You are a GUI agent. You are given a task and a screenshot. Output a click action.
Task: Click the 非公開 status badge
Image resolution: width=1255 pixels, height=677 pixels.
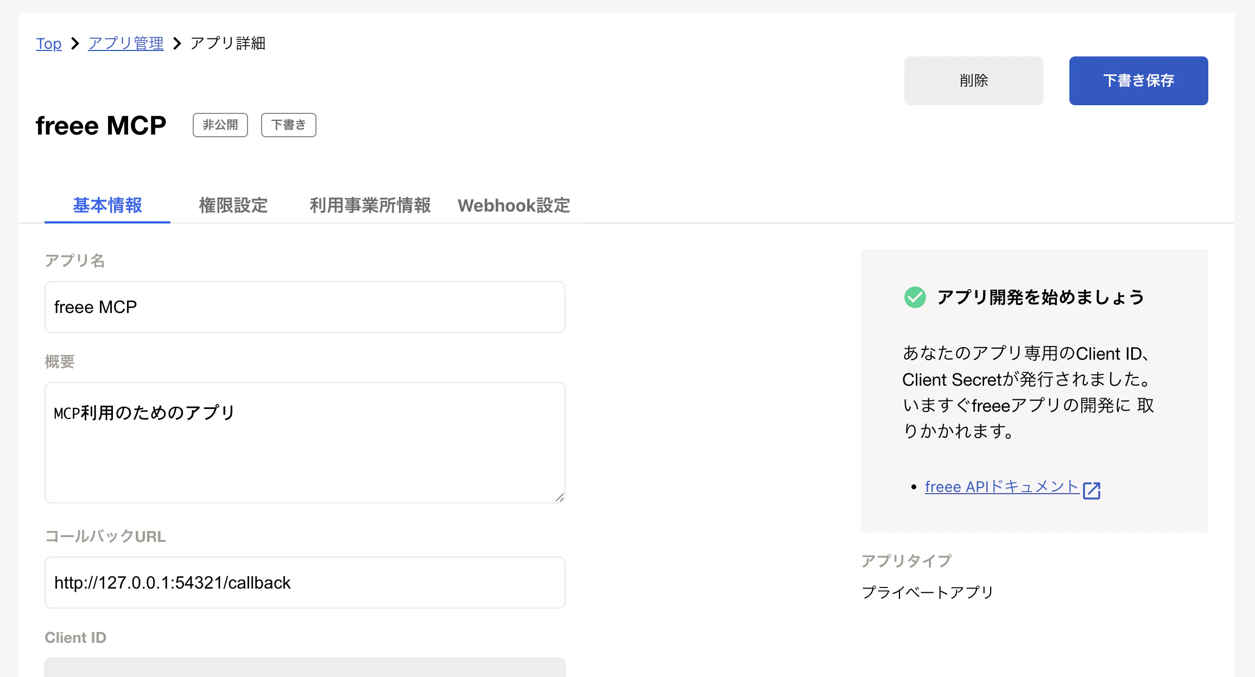point(220,125)
